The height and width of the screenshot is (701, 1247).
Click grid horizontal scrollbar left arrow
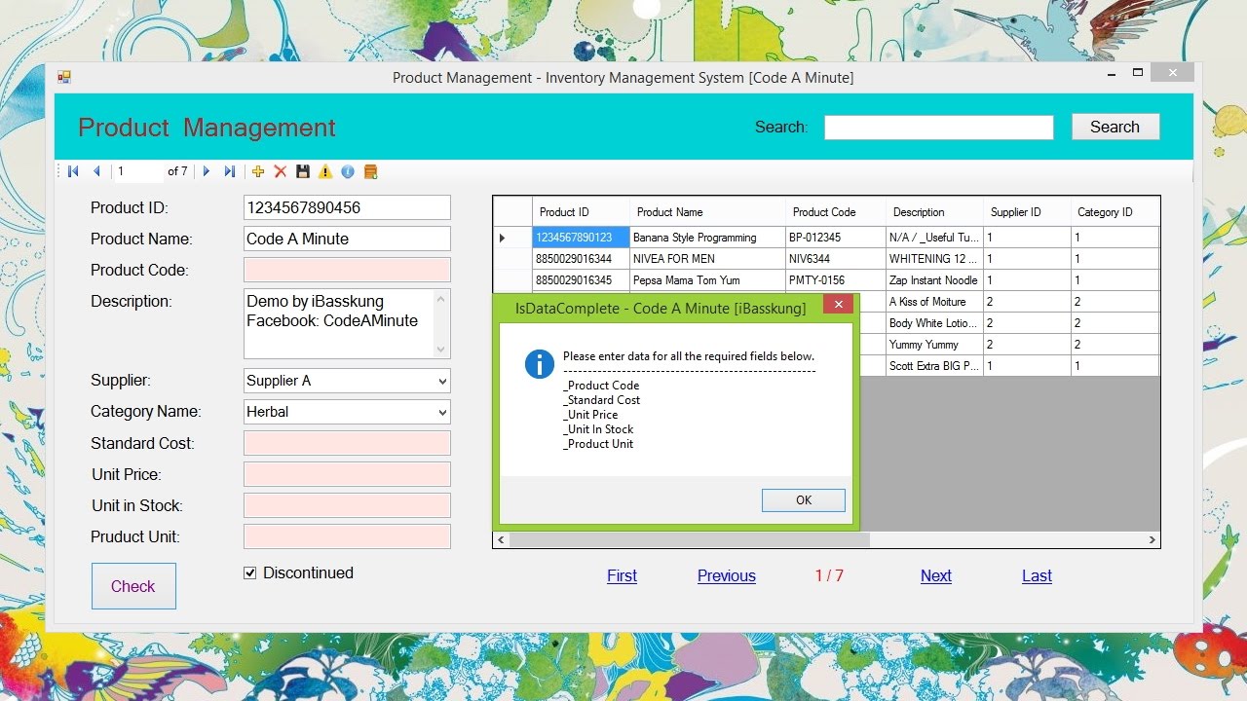[502, 539]
